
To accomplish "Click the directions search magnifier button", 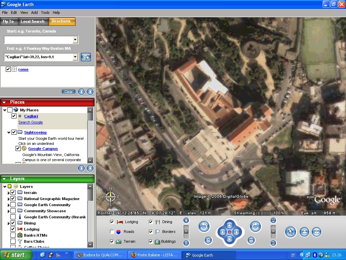I will click(x=86, y=57).
